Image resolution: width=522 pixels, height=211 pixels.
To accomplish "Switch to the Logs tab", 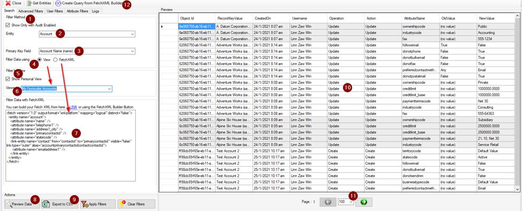I will [x=95, y=11].
